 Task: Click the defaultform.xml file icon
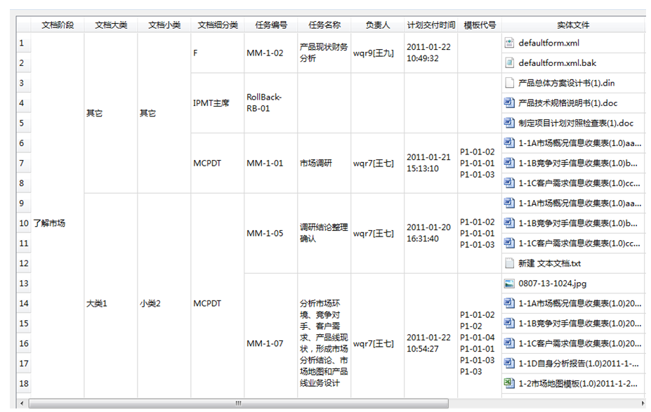pyautogui.click(x=510, y=43)
